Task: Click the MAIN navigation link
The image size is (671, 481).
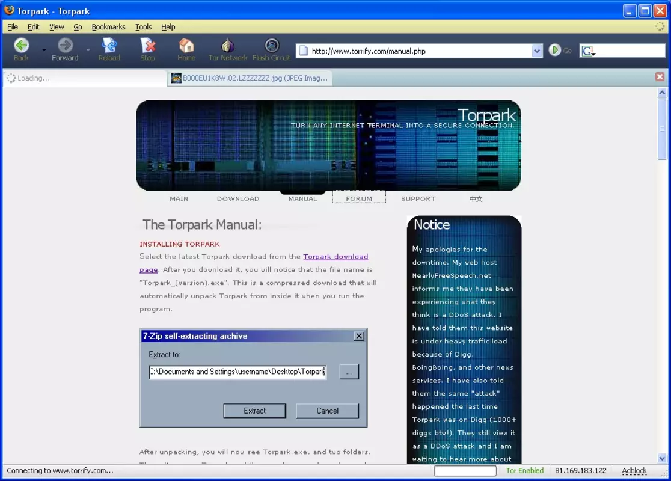Action: [x=179, y=198]
